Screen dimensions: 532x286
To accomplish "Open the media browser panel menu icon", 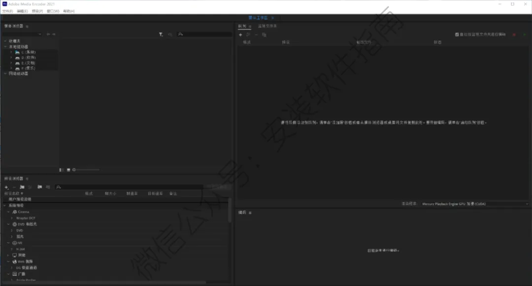I will point(27,27).
